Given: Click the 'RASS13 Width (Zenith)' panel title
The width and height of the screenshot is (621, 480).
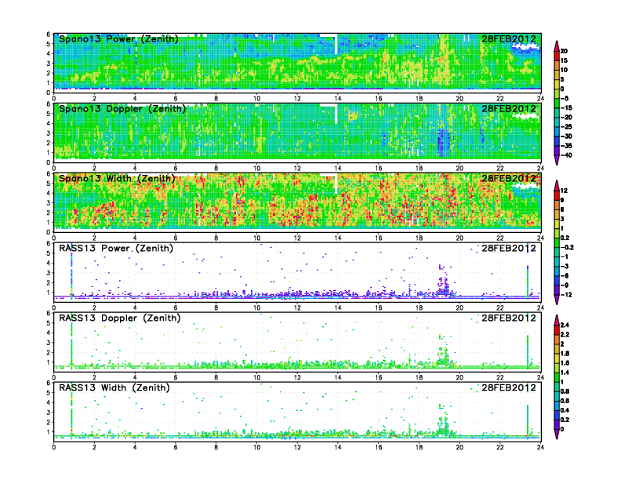Looking at the screenshot, I should pyautogui.click(x=114, y=387).
